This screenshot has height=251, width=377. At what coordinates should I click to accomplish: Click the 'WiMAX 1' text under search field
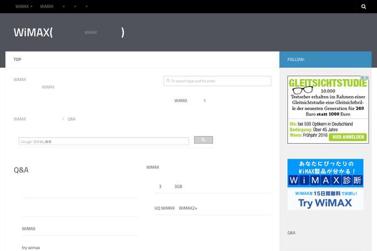190,100
